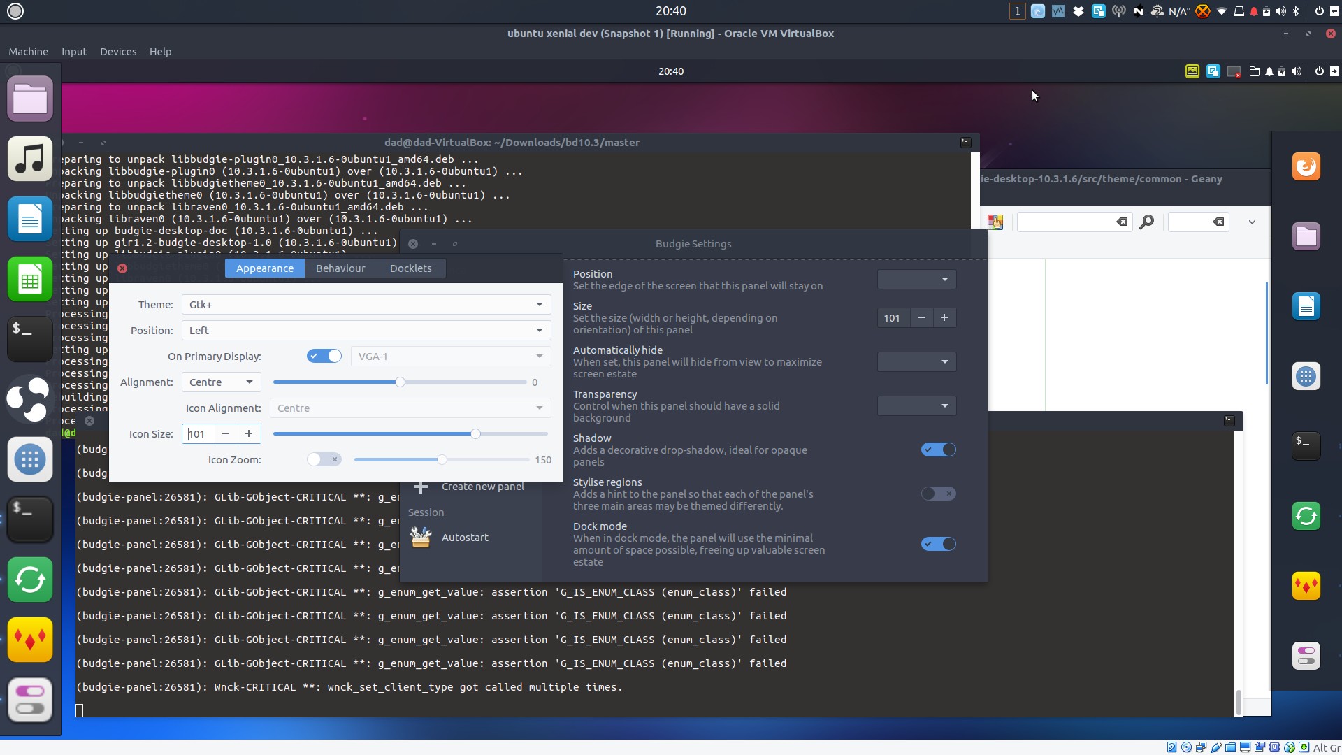Click the Icon Zoom slider handle

pyautogui.click(x=442, y=459)
